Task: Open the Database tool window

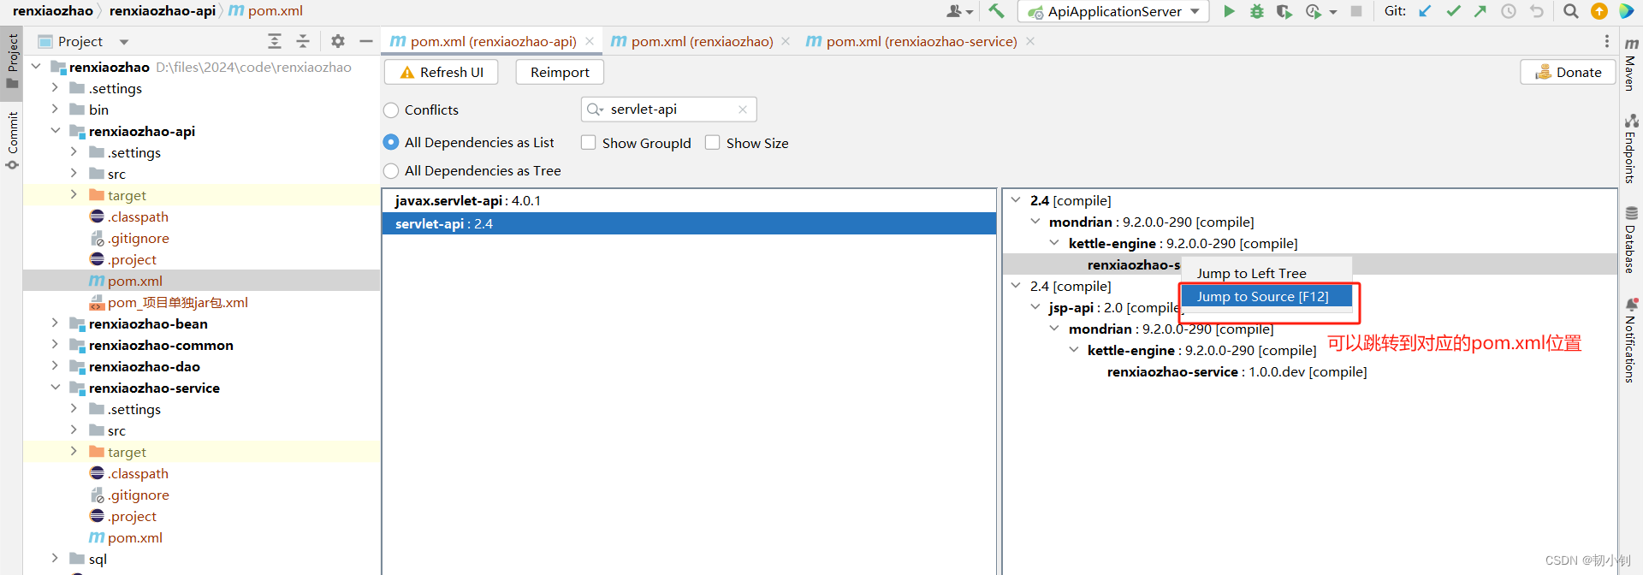Action: coord(1631,240)
